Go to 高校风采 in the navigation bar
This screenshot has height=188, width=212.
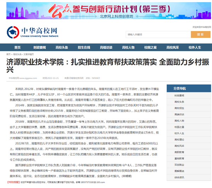(172, 47)
